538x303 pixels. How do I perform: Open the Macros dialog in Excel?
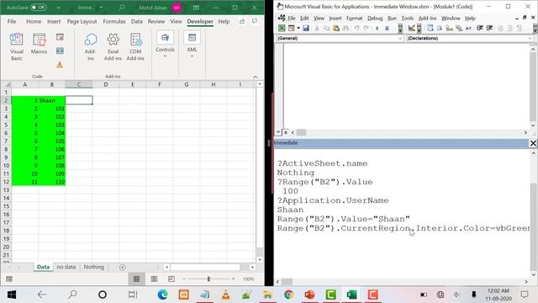point(39,44)
